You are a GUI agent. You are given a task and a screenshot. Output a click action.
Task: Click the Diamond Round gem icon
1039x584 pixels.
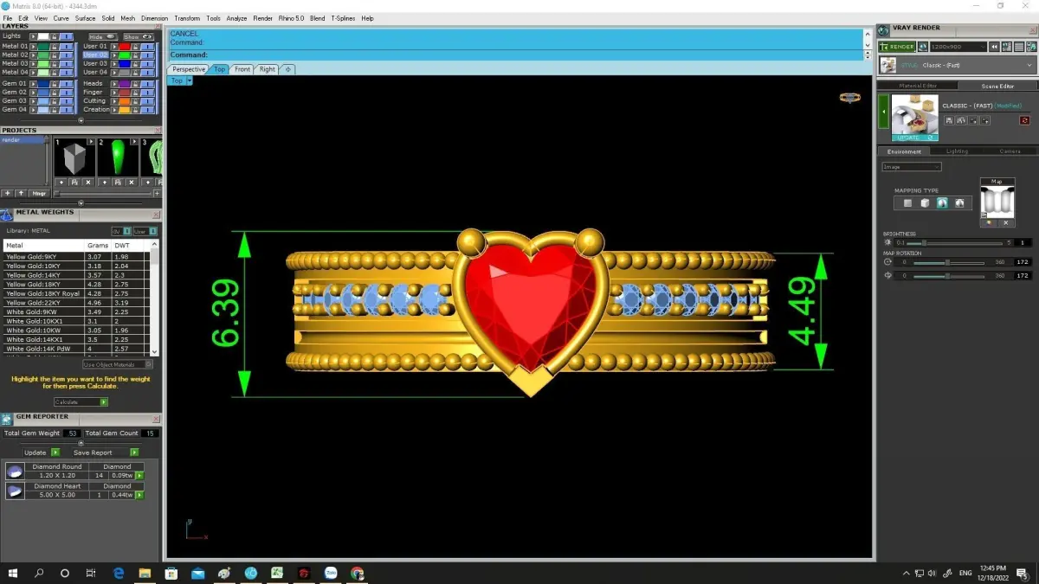(15, 472)
